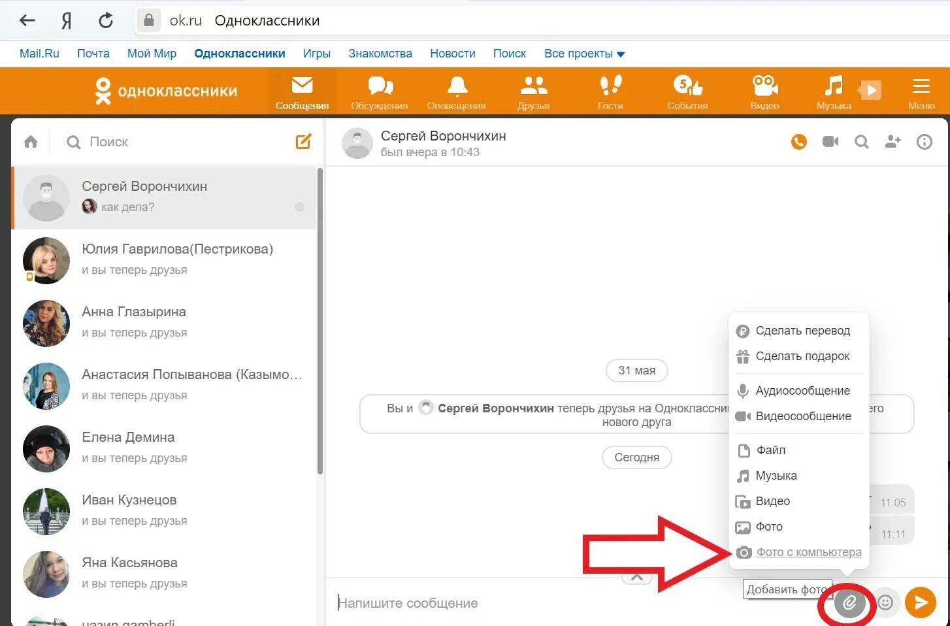
Task: Open the Новости link
Action: click(453, 54)
